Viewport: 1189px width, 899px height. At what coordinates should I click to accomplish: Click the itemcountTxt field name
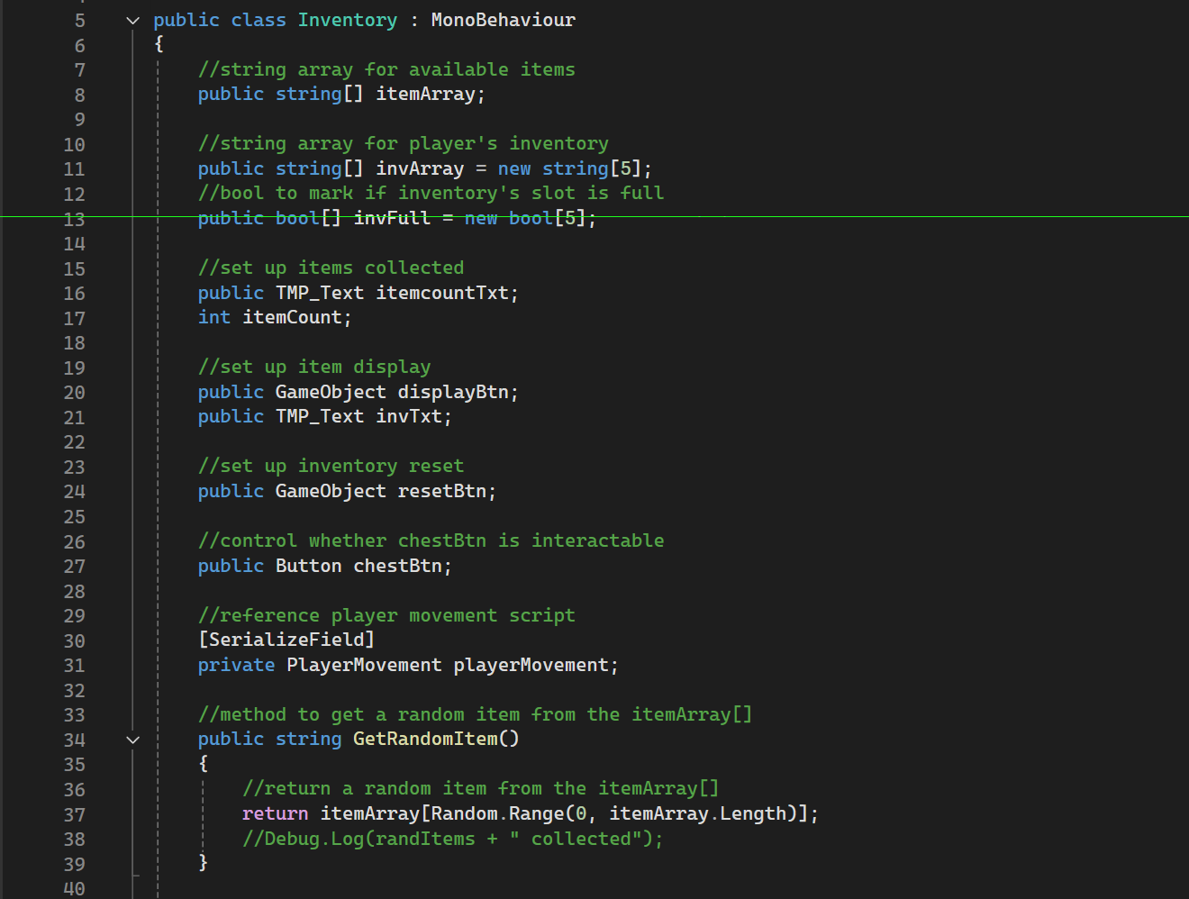click(x=441, y=293)
